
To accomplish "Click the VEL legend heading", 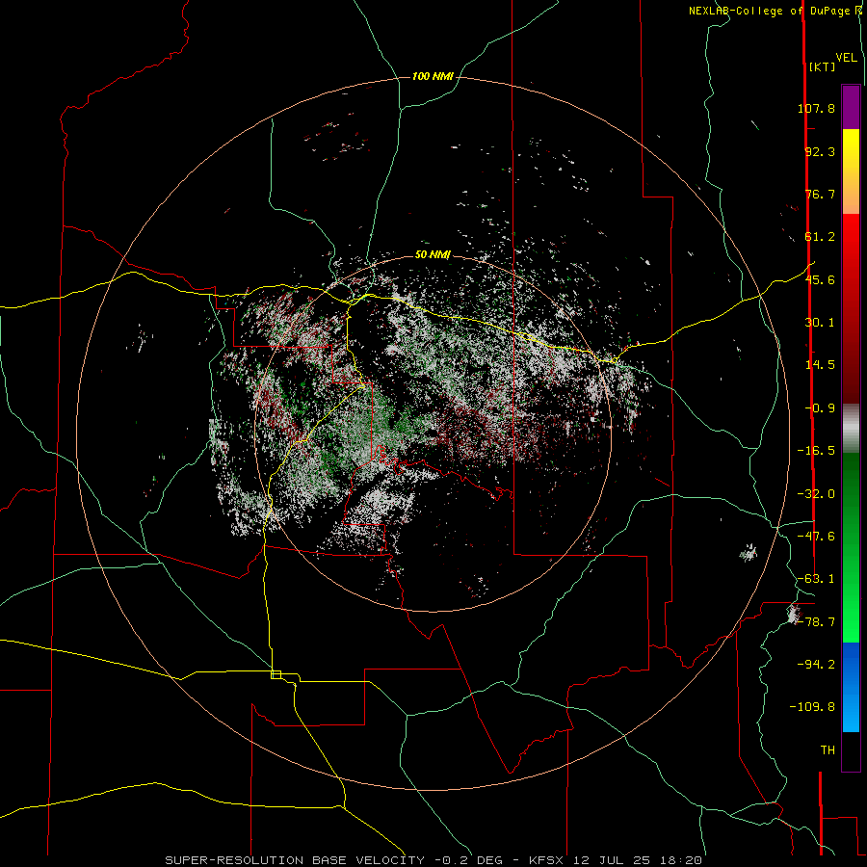I will pyautogui.click(x=847, y=58).
